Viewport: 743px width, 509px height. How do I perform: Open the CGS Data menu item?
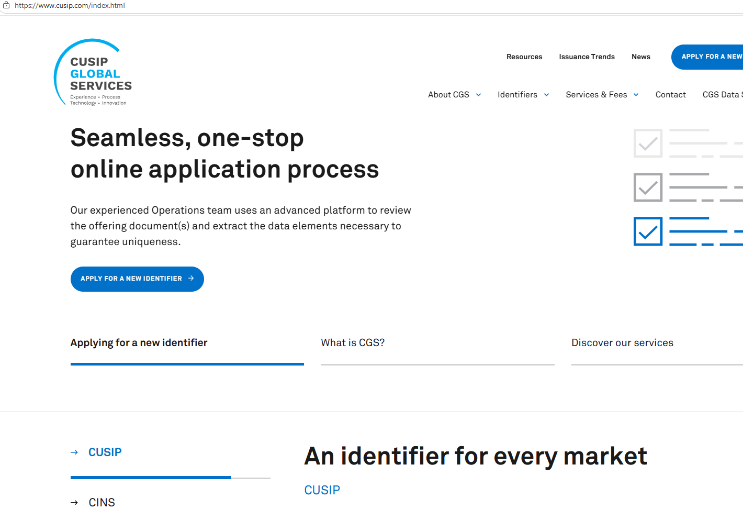(723, 95)
